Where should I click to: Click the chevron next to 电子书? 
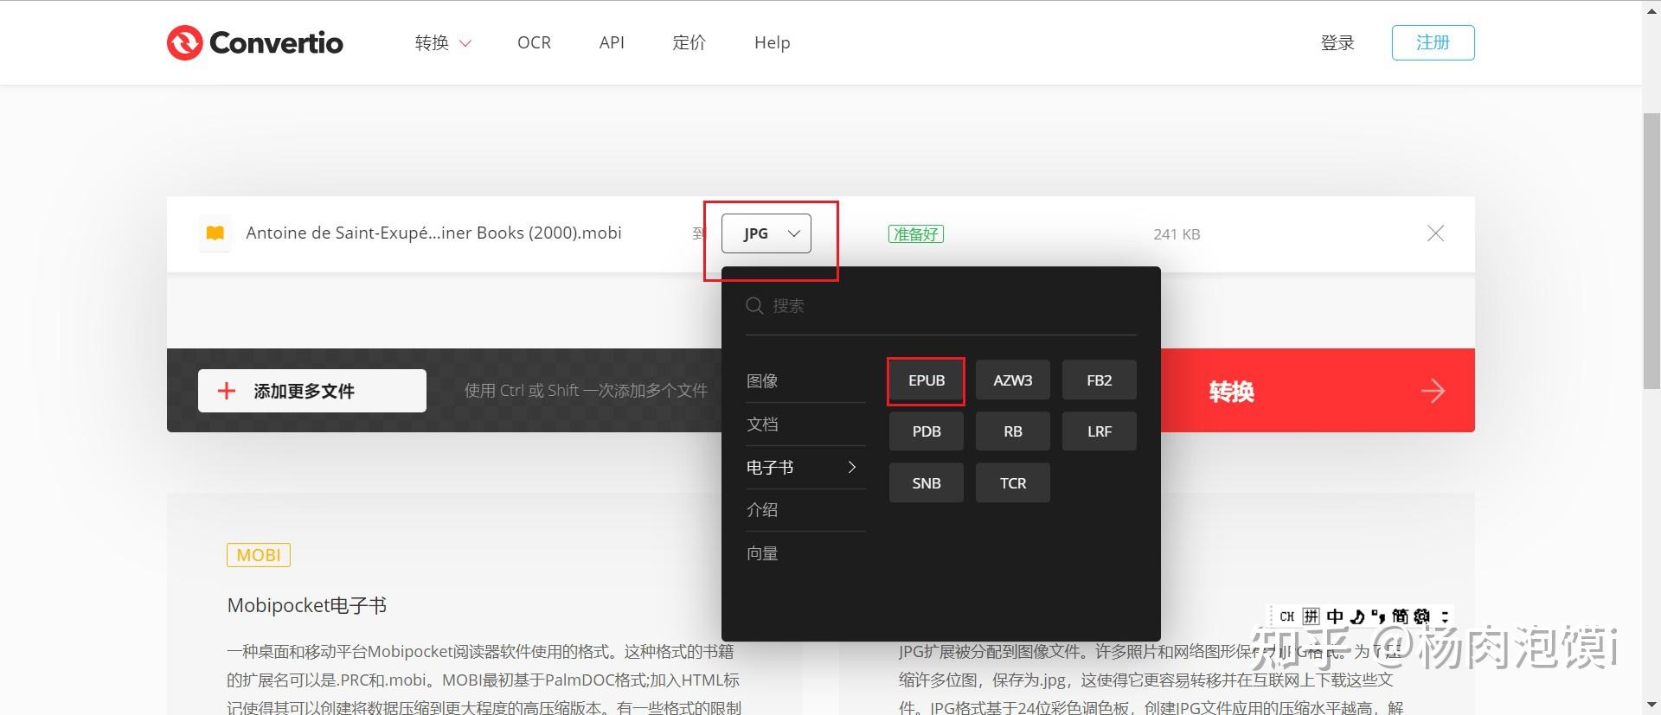pyautogui.click(x=852, y=467)
